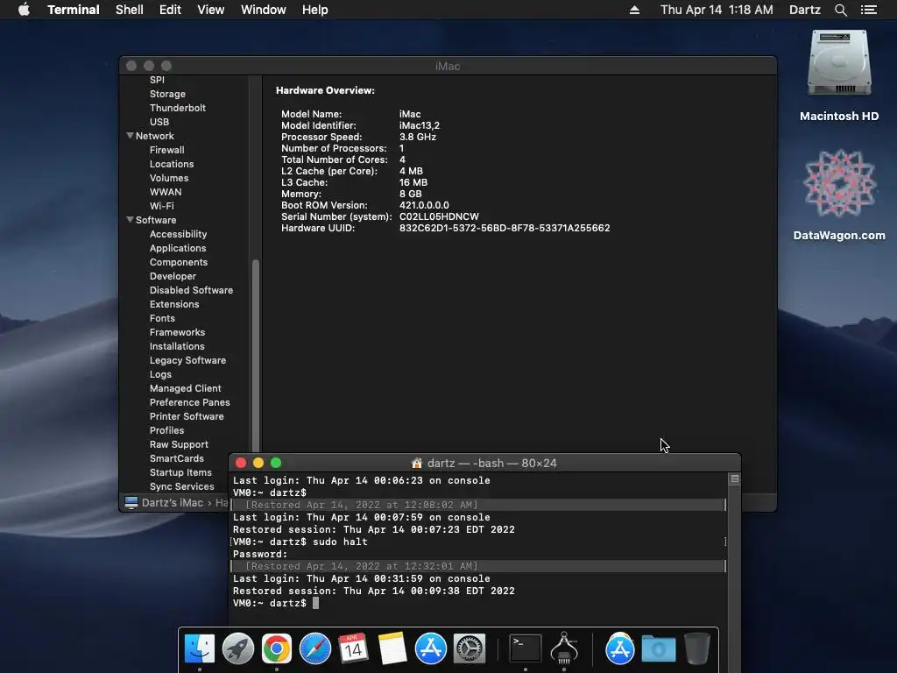This screenshot has height=673, width=897.
Task: Click the eject icon in menu bar
Action: point(634,10)
